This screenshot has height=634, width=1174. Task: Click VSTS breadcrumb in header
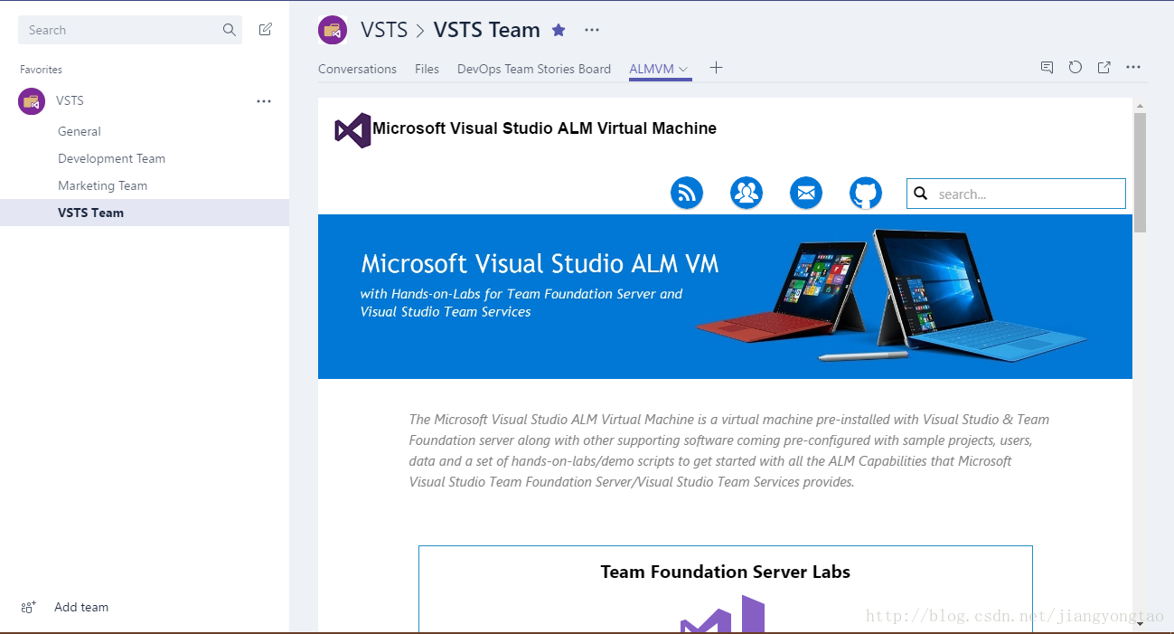[384, 30]
